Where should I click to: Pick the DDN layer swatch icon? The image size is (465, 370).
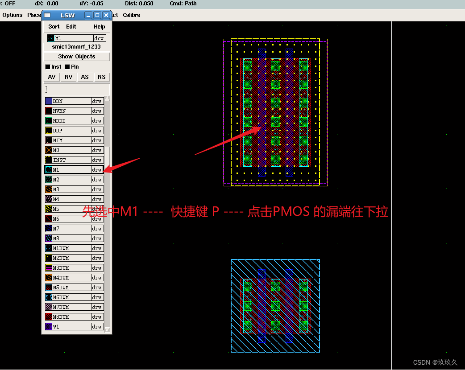(x=49, y=101)
